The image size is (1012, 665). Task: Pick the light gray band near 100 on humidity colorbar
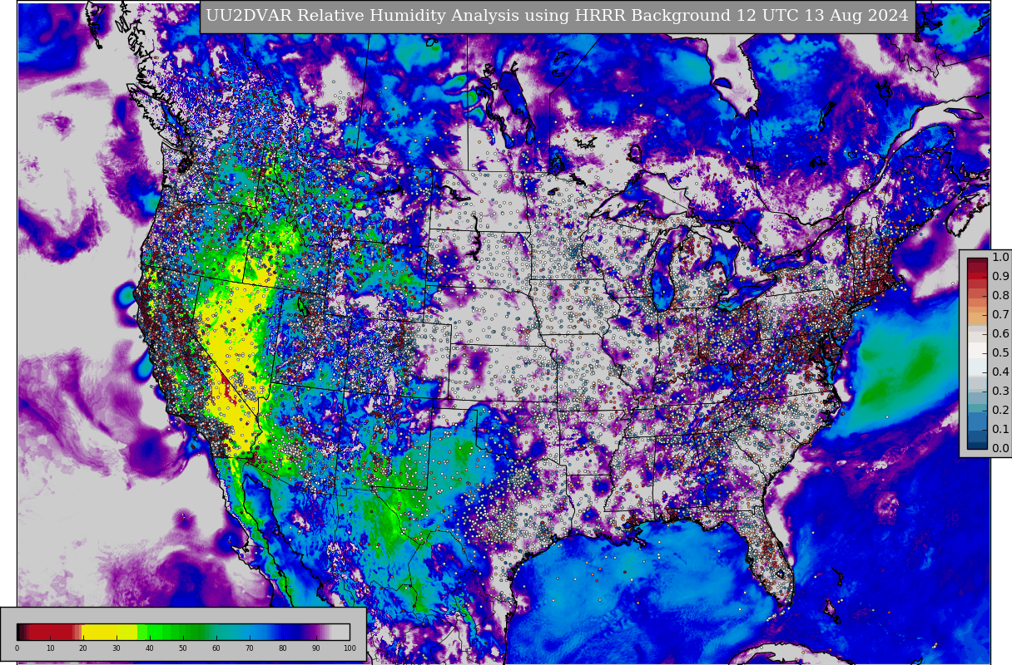[x=340, y=632]
